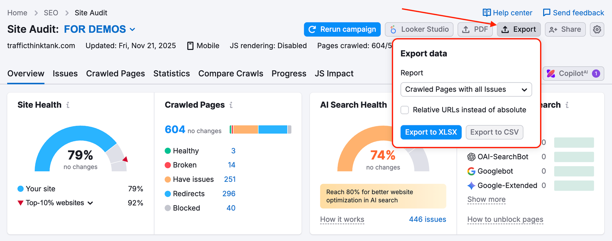Export the report as PDF
The width and height of the screenshot is (612, 241).
click(x=475, y=29)
